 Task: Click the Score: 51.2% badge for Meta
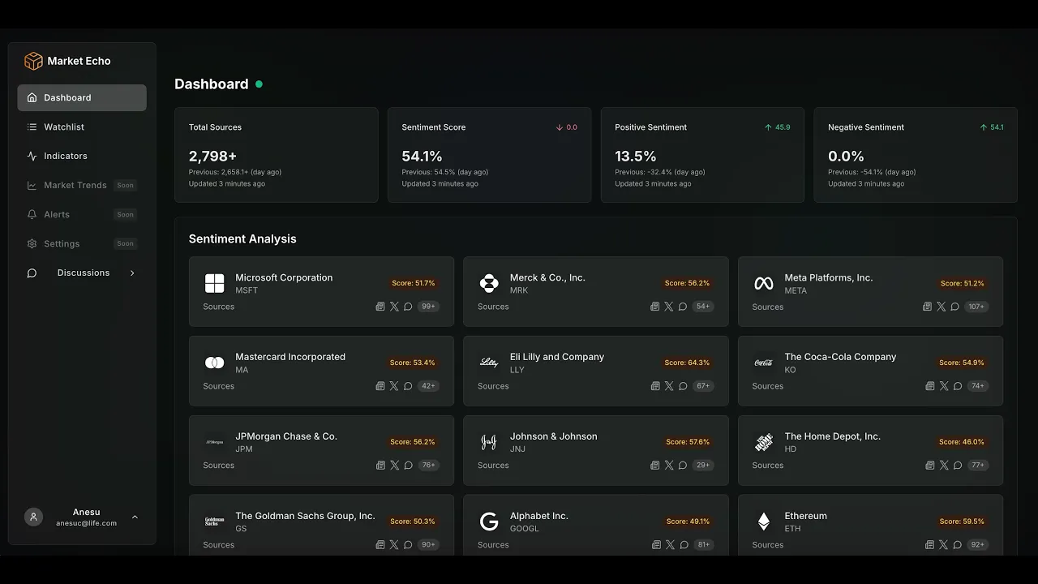962,283
